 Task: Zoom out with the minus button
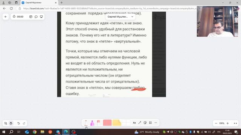pos(216,123)
